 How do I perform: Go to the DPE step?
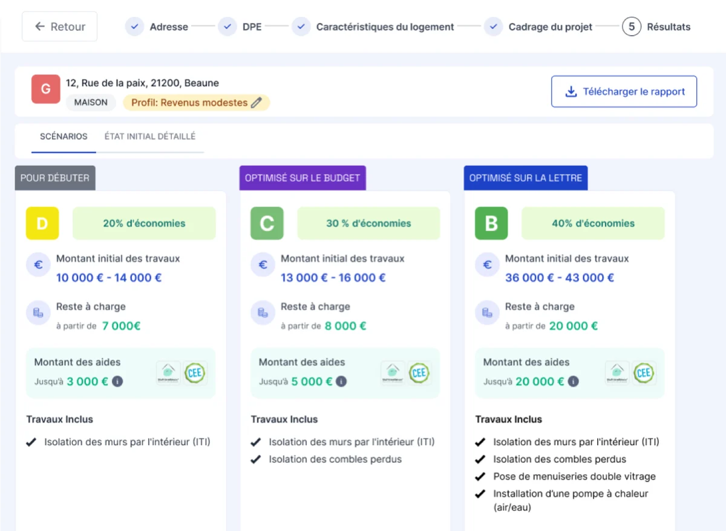tap(252, 27)
